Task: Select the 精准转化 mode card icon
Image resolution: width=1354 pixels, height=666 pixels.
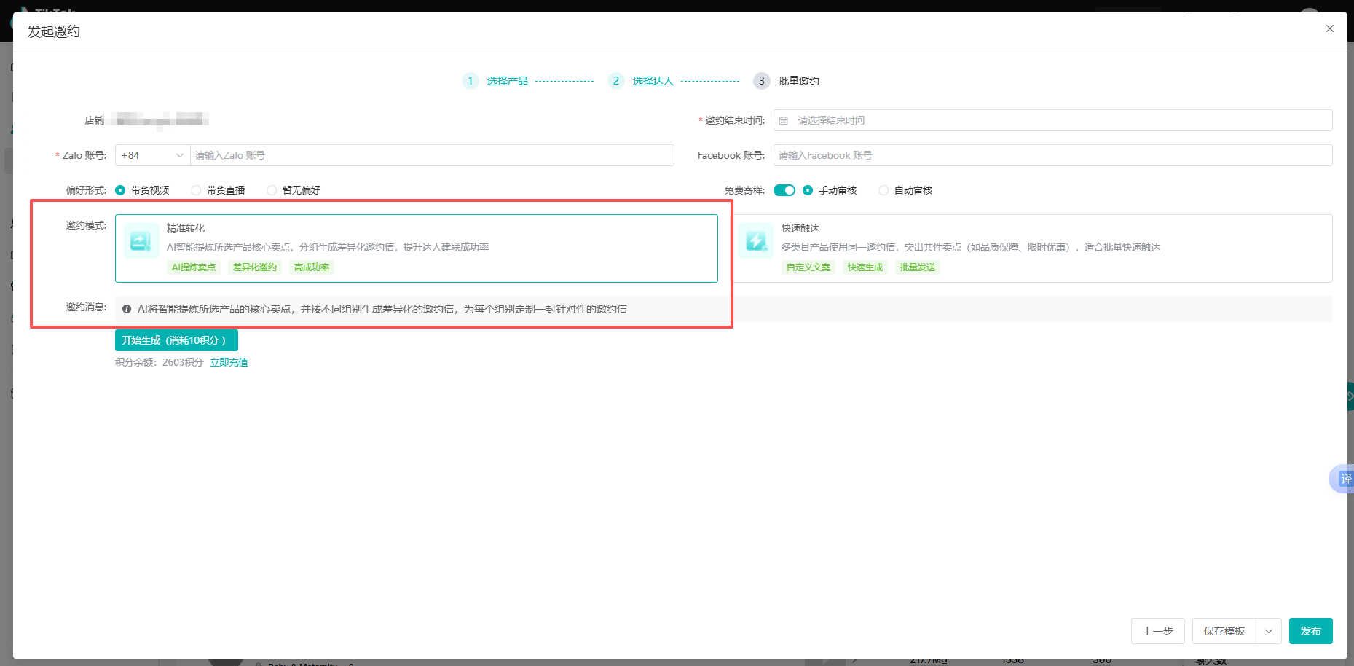Action: (141, 239)
